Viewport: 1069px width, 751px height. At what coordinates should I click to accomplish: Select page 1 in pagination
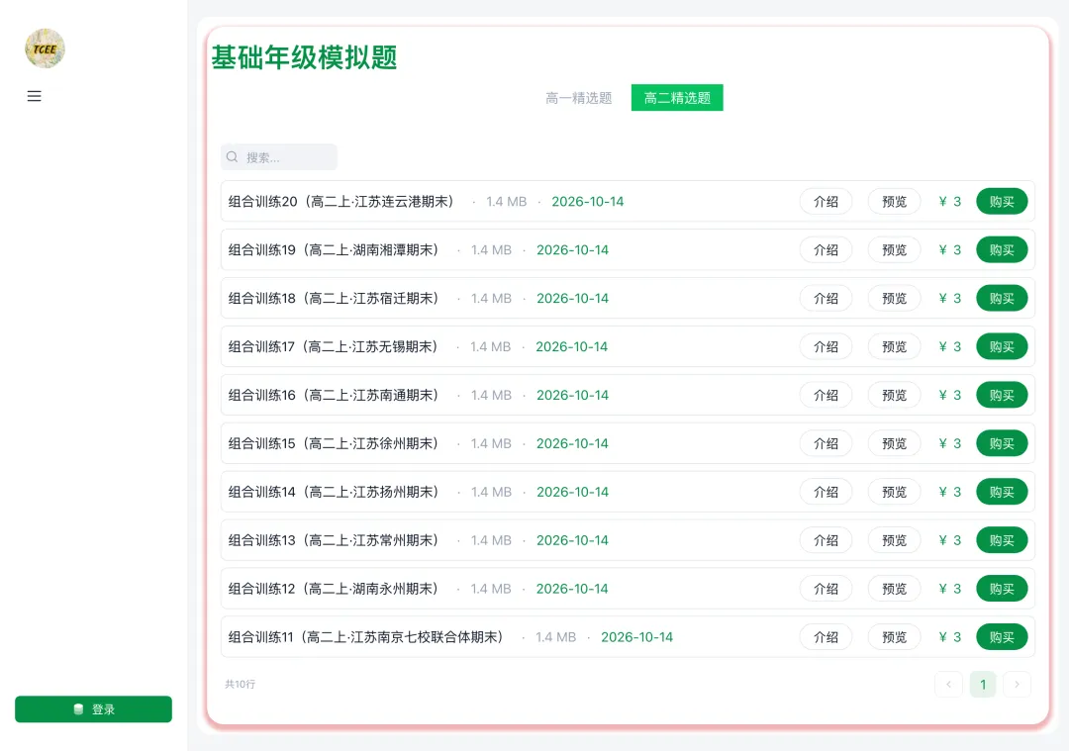(x=983, y=685)
